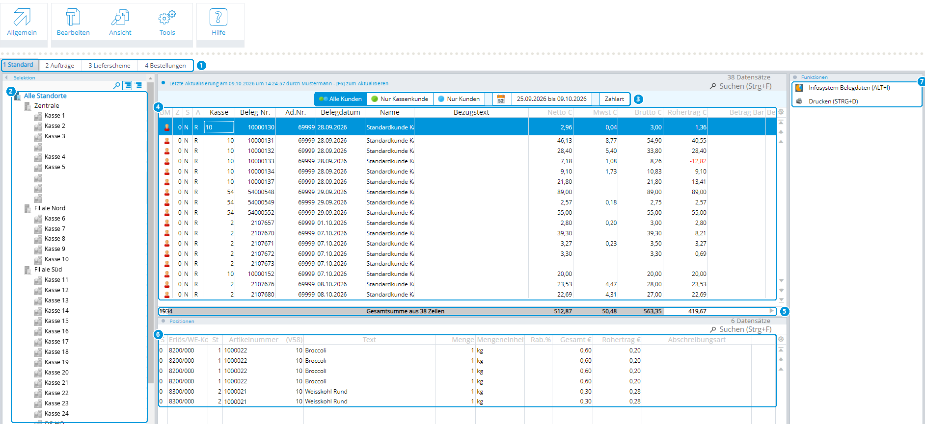Switch to the 4 Bestellungen tab
Viewport: 925px width, 424px height.
pos(165,66)
